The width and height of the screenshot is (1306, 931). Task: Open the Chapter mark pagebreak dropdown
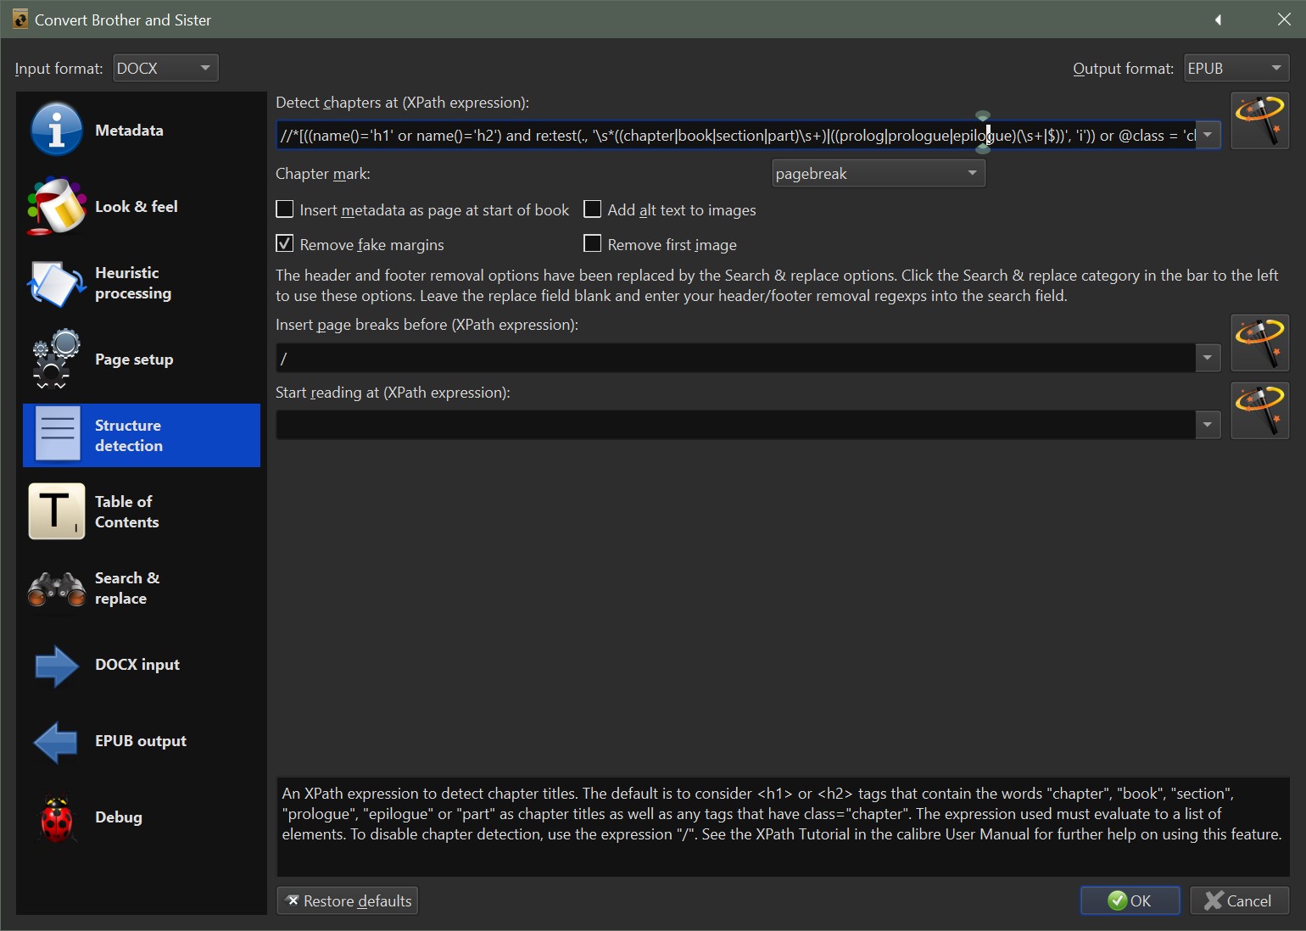pyautogui.click(x=878, y=174)
